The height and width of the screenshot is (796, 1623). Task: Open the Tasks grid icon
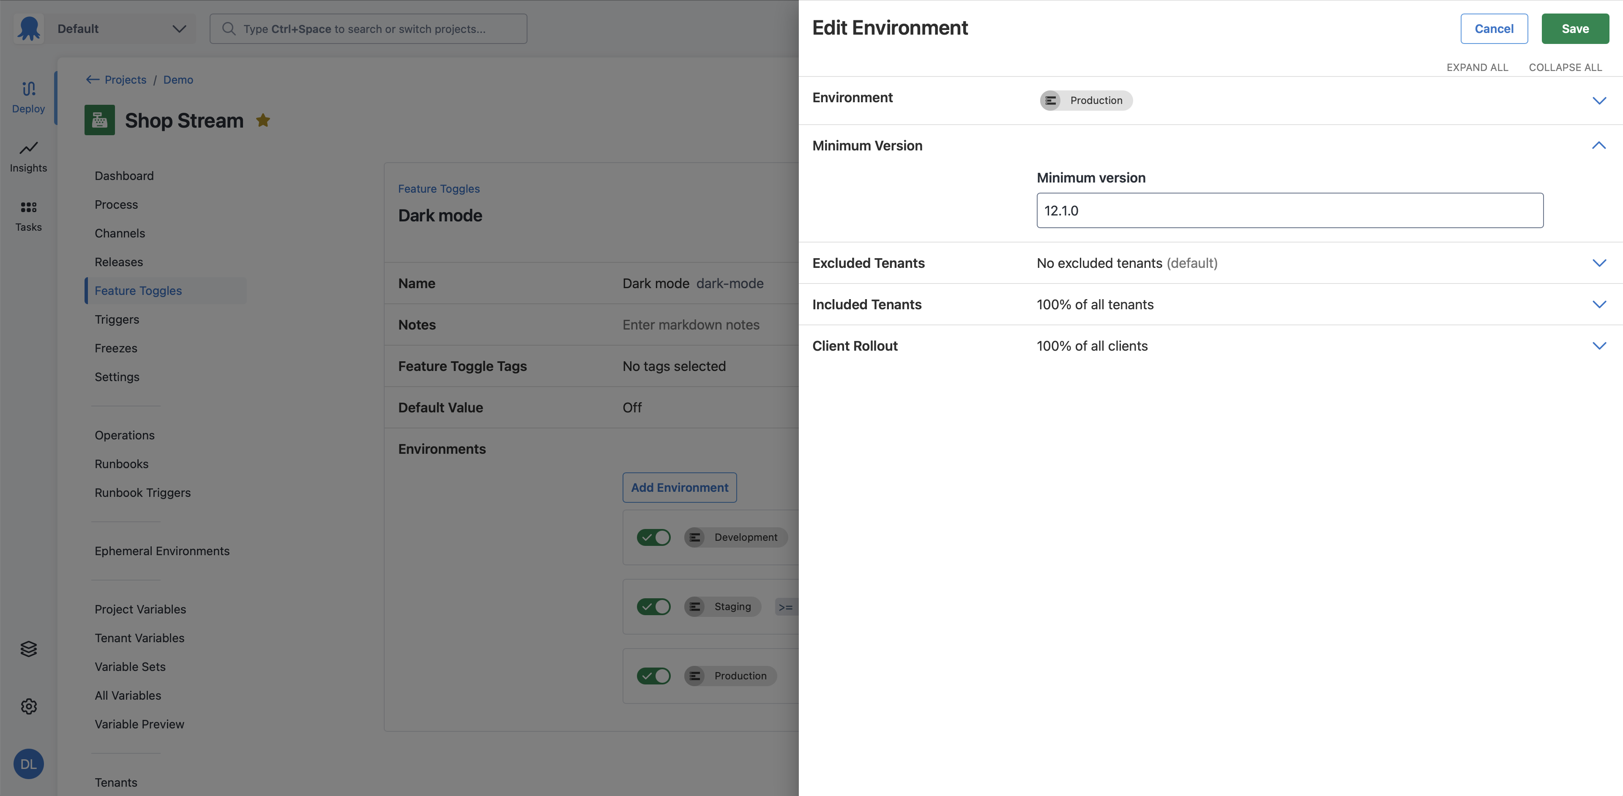[28, 207]
